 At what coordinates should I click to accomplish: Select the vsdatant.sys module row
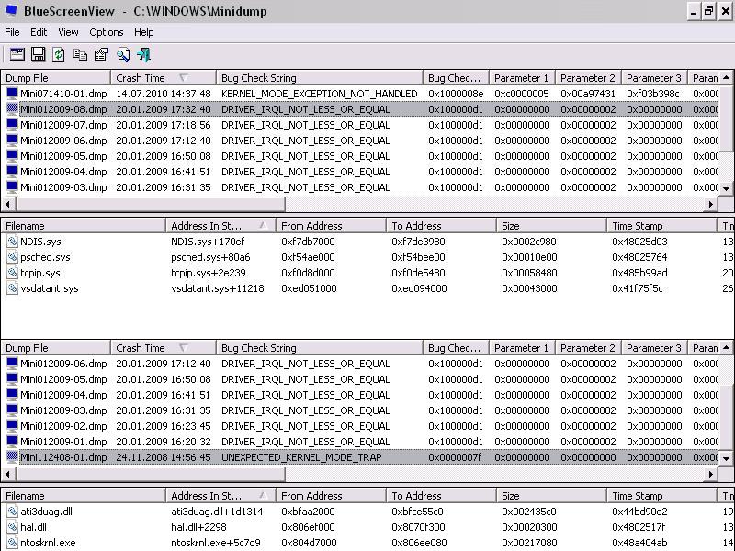[x=367, y=288]
